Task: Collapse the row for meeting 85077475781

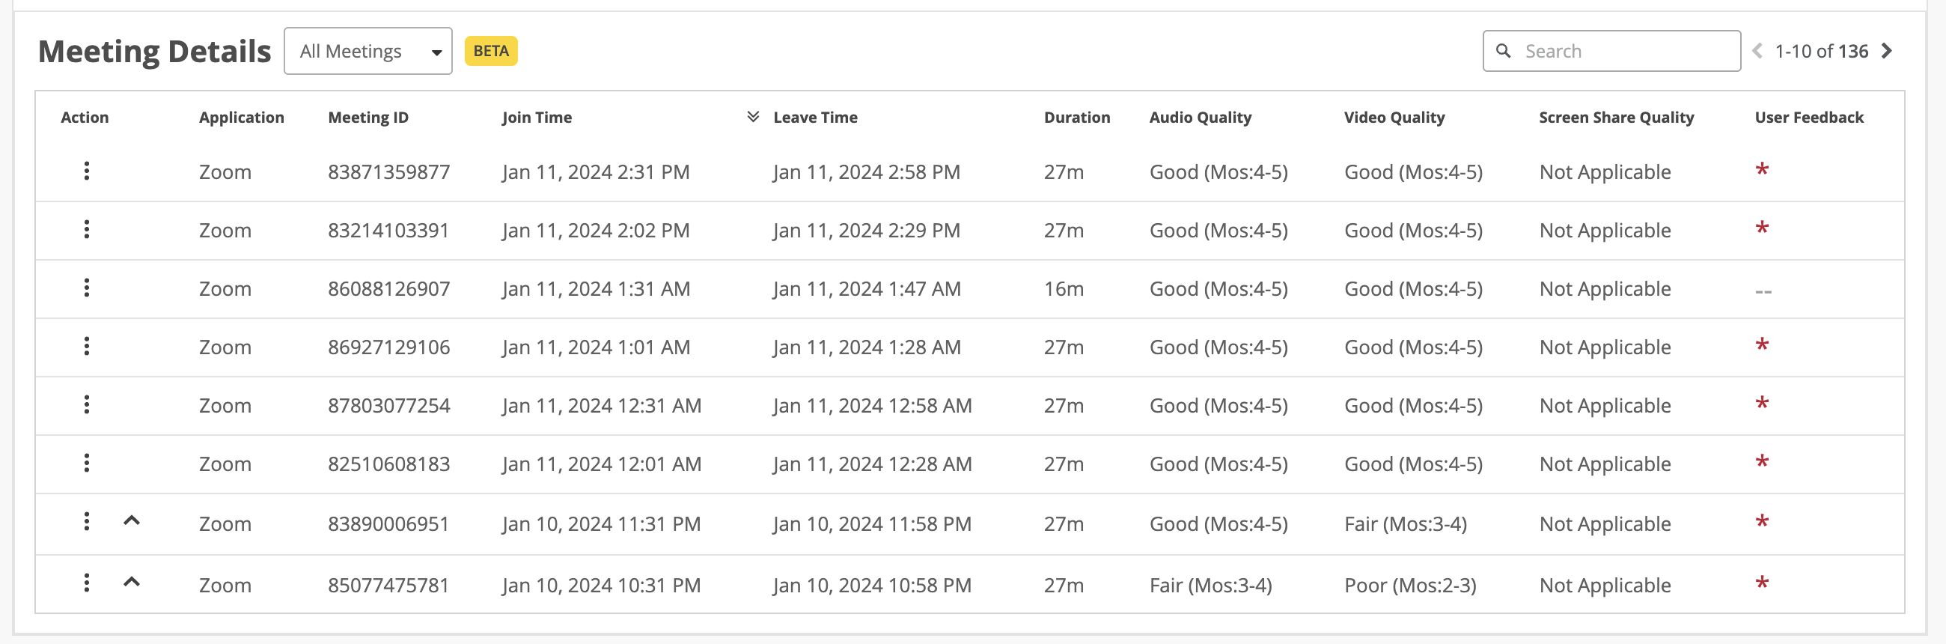Action: (x=132, y=582)
